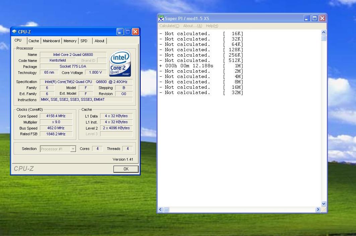The image size is (356, 236).
Task: Click the L1 Inst. cache value
Action: pyautogui.click(x=117, y=122)
